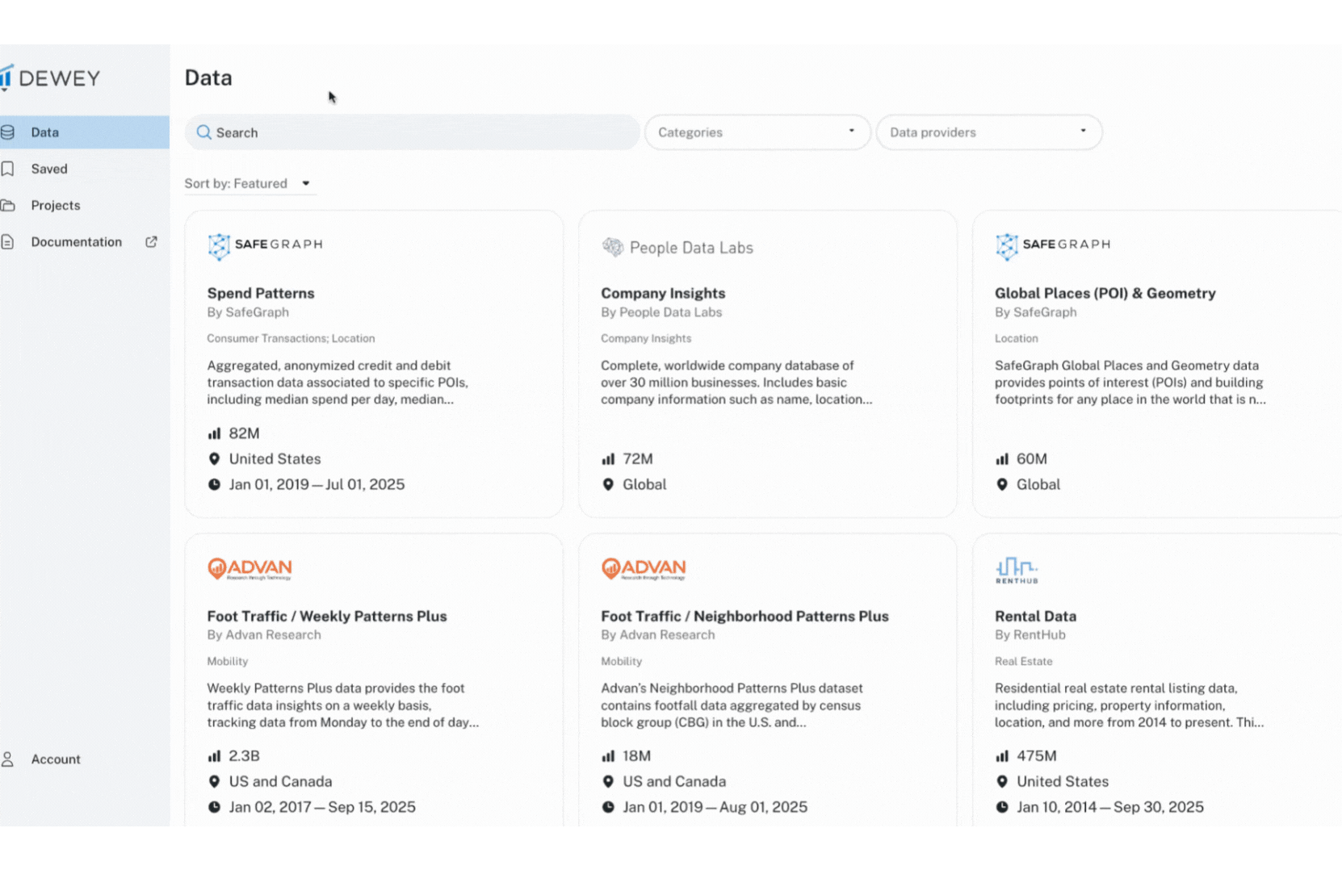Image resolution: width=1342 pixels, height=870 pixels.
Task: Open the Rental Data dataset
Action: point(1035,616)
